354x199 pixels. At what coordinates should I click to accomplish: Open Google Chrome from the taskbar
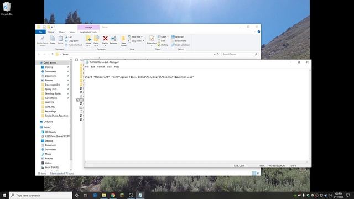click(x=113, y=195)
